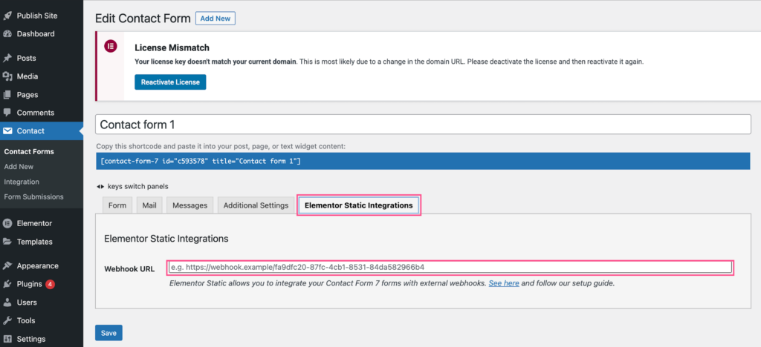
Task: Click the Plugins plug icon
Action: pos(7,284)
